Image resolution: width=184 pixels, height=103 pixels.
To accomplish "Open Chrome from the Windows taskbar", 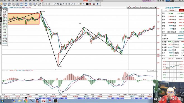I will (26, 101).
